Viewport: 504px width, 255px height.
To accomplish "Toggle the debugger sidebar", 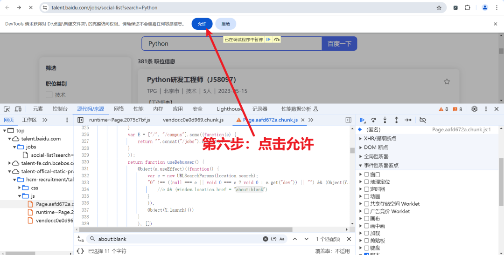I will [349, 120].
